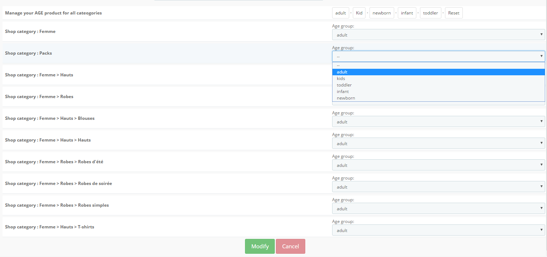Image resolution: width=547 pixels, height=257 pixels.
Task: Open Age group dropdown for T-shirts
Action: pyautogui.click(x=438, y=230)
